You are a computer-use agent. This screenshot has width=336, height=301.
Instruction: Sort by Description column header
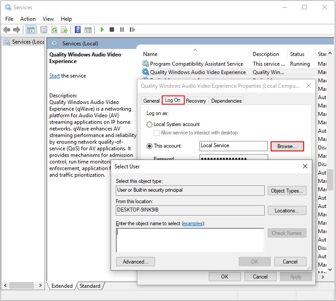(x=266, y=54)
